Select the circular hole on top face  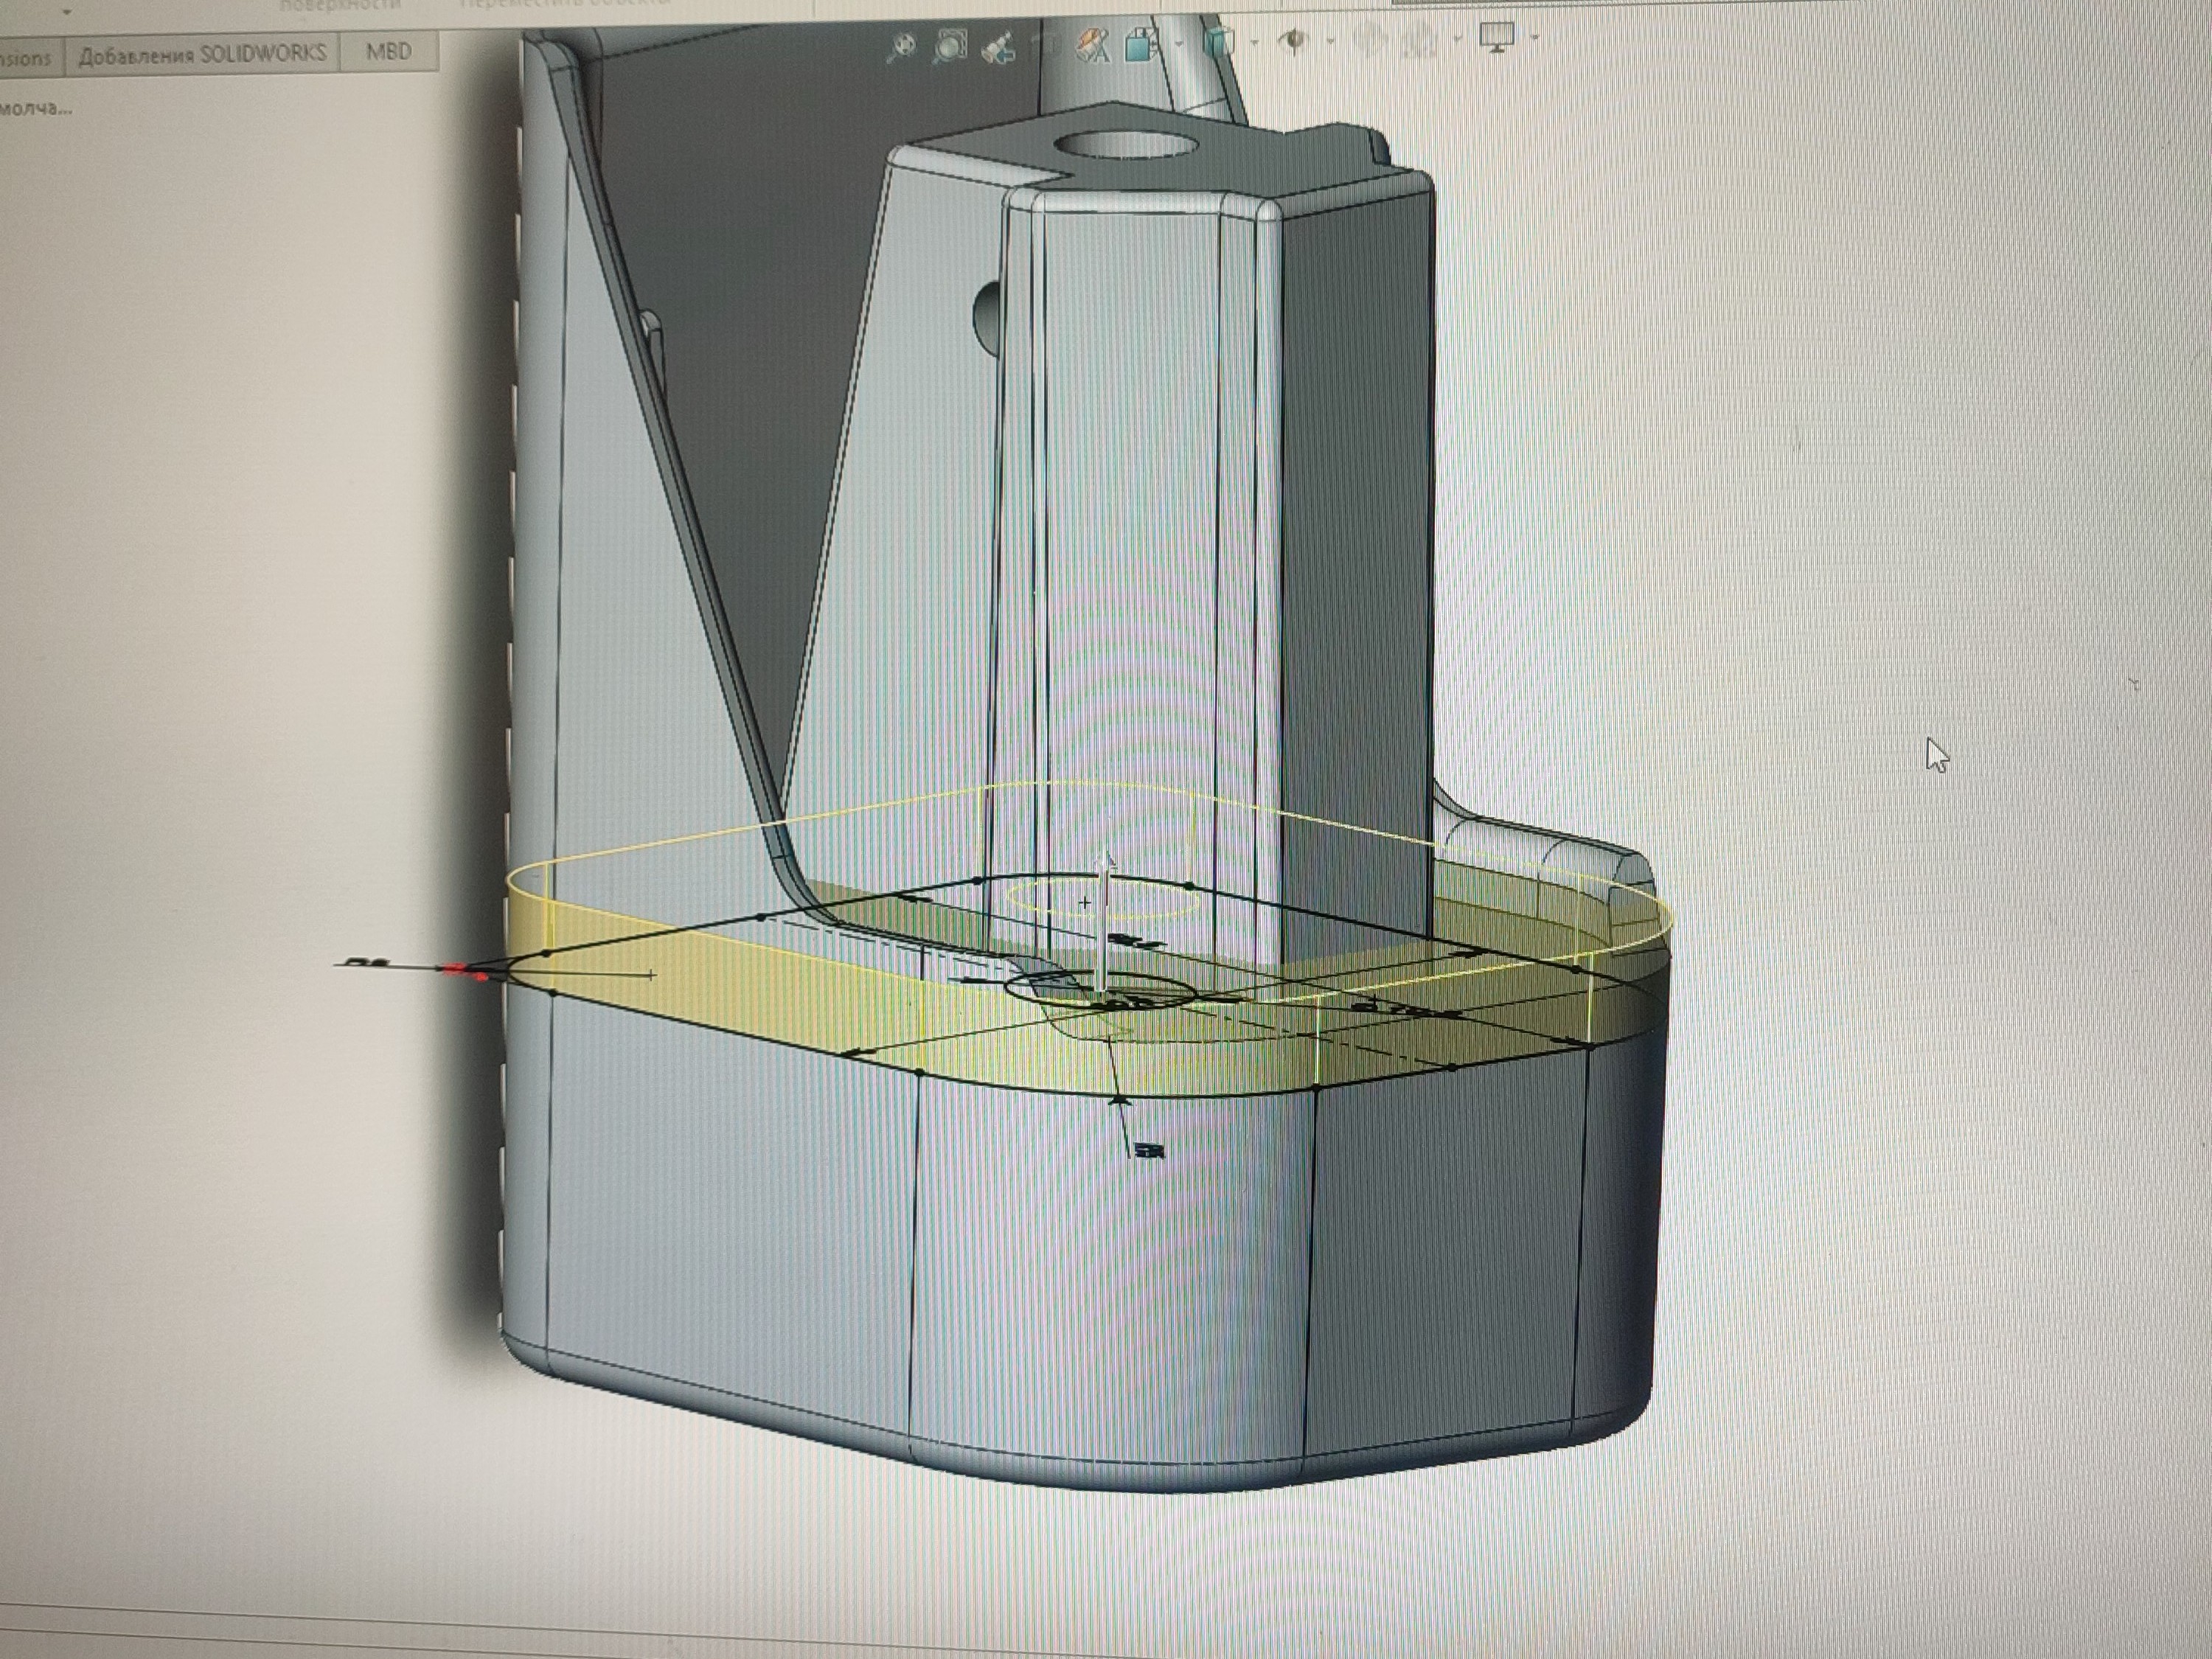[1126, 147]
